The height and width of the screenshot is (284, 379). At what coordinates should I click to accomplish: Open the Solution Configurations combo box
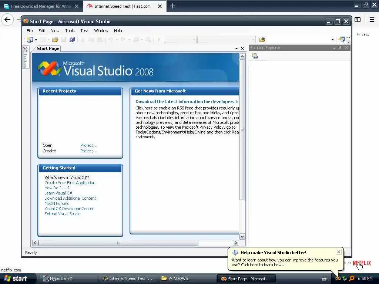[180, 40]
